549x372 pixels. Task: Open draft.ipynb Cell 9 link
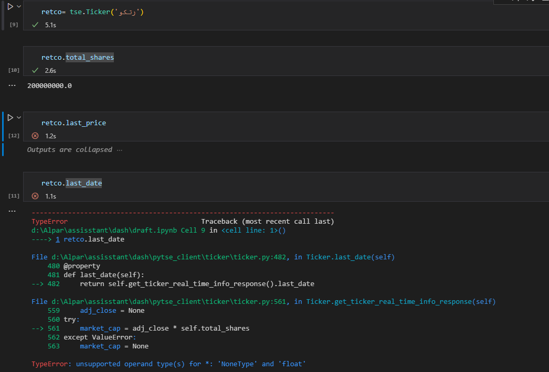click(x=118, y=231)
